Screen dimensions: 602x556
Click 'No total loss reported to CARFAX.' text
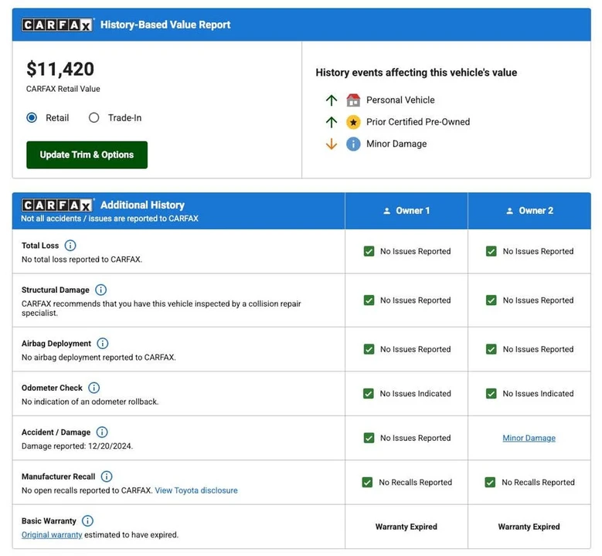(x=82, y=259)
